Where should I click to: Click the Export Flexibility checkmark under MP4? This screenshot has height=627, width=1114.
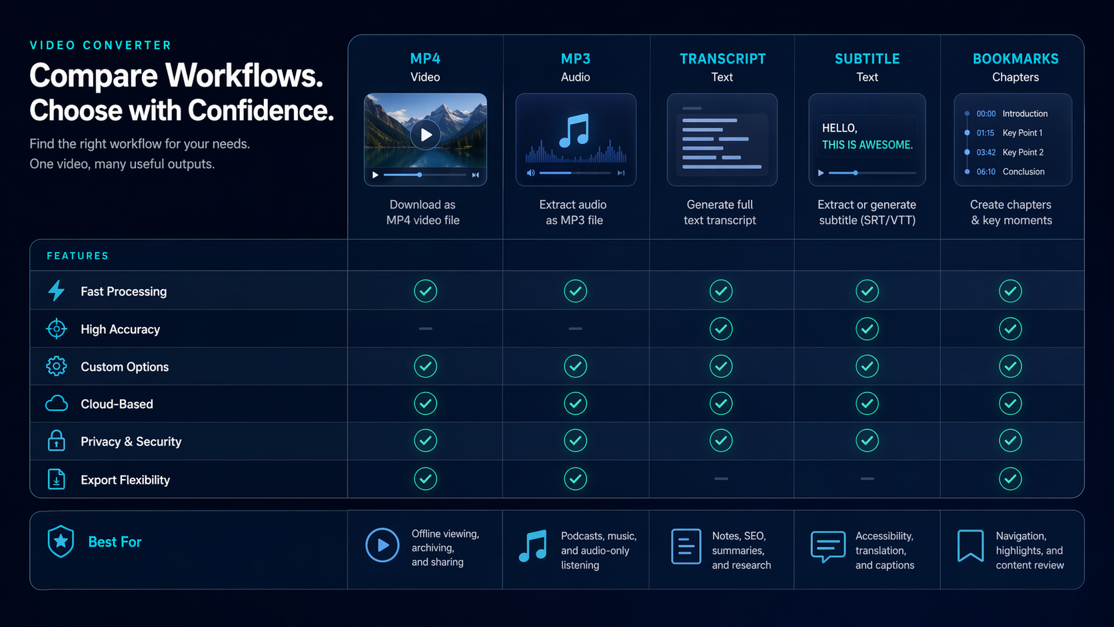pyautogui.click(x=425, y=478)
